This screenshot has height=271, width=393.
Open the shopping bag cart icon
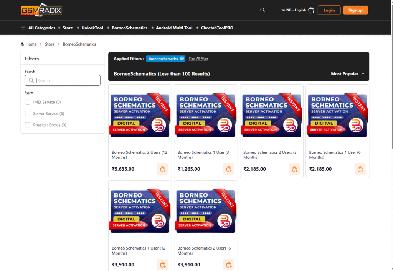311,10
